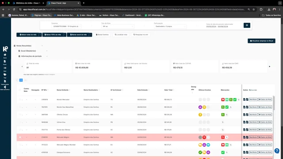283x159 pixels.
Task: Switch to Biblioteca de mídia browser tab
Action: 28,3
